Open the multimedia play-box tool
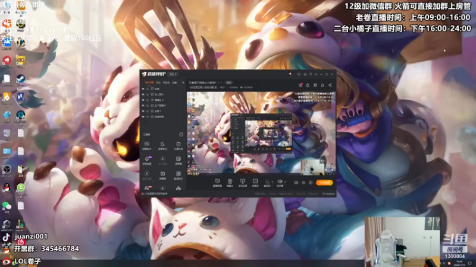 (x=255, y=182)
